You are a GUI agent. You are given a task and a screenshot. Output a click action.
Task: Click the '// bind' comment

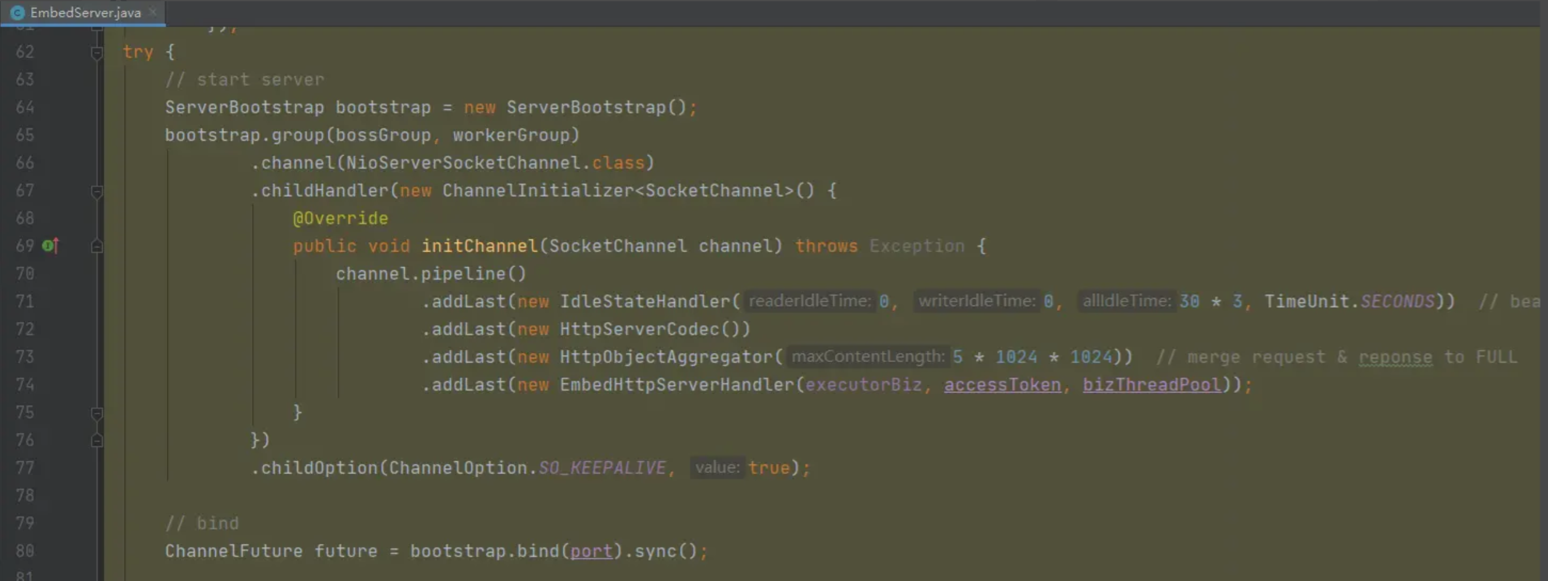[202, 523]
